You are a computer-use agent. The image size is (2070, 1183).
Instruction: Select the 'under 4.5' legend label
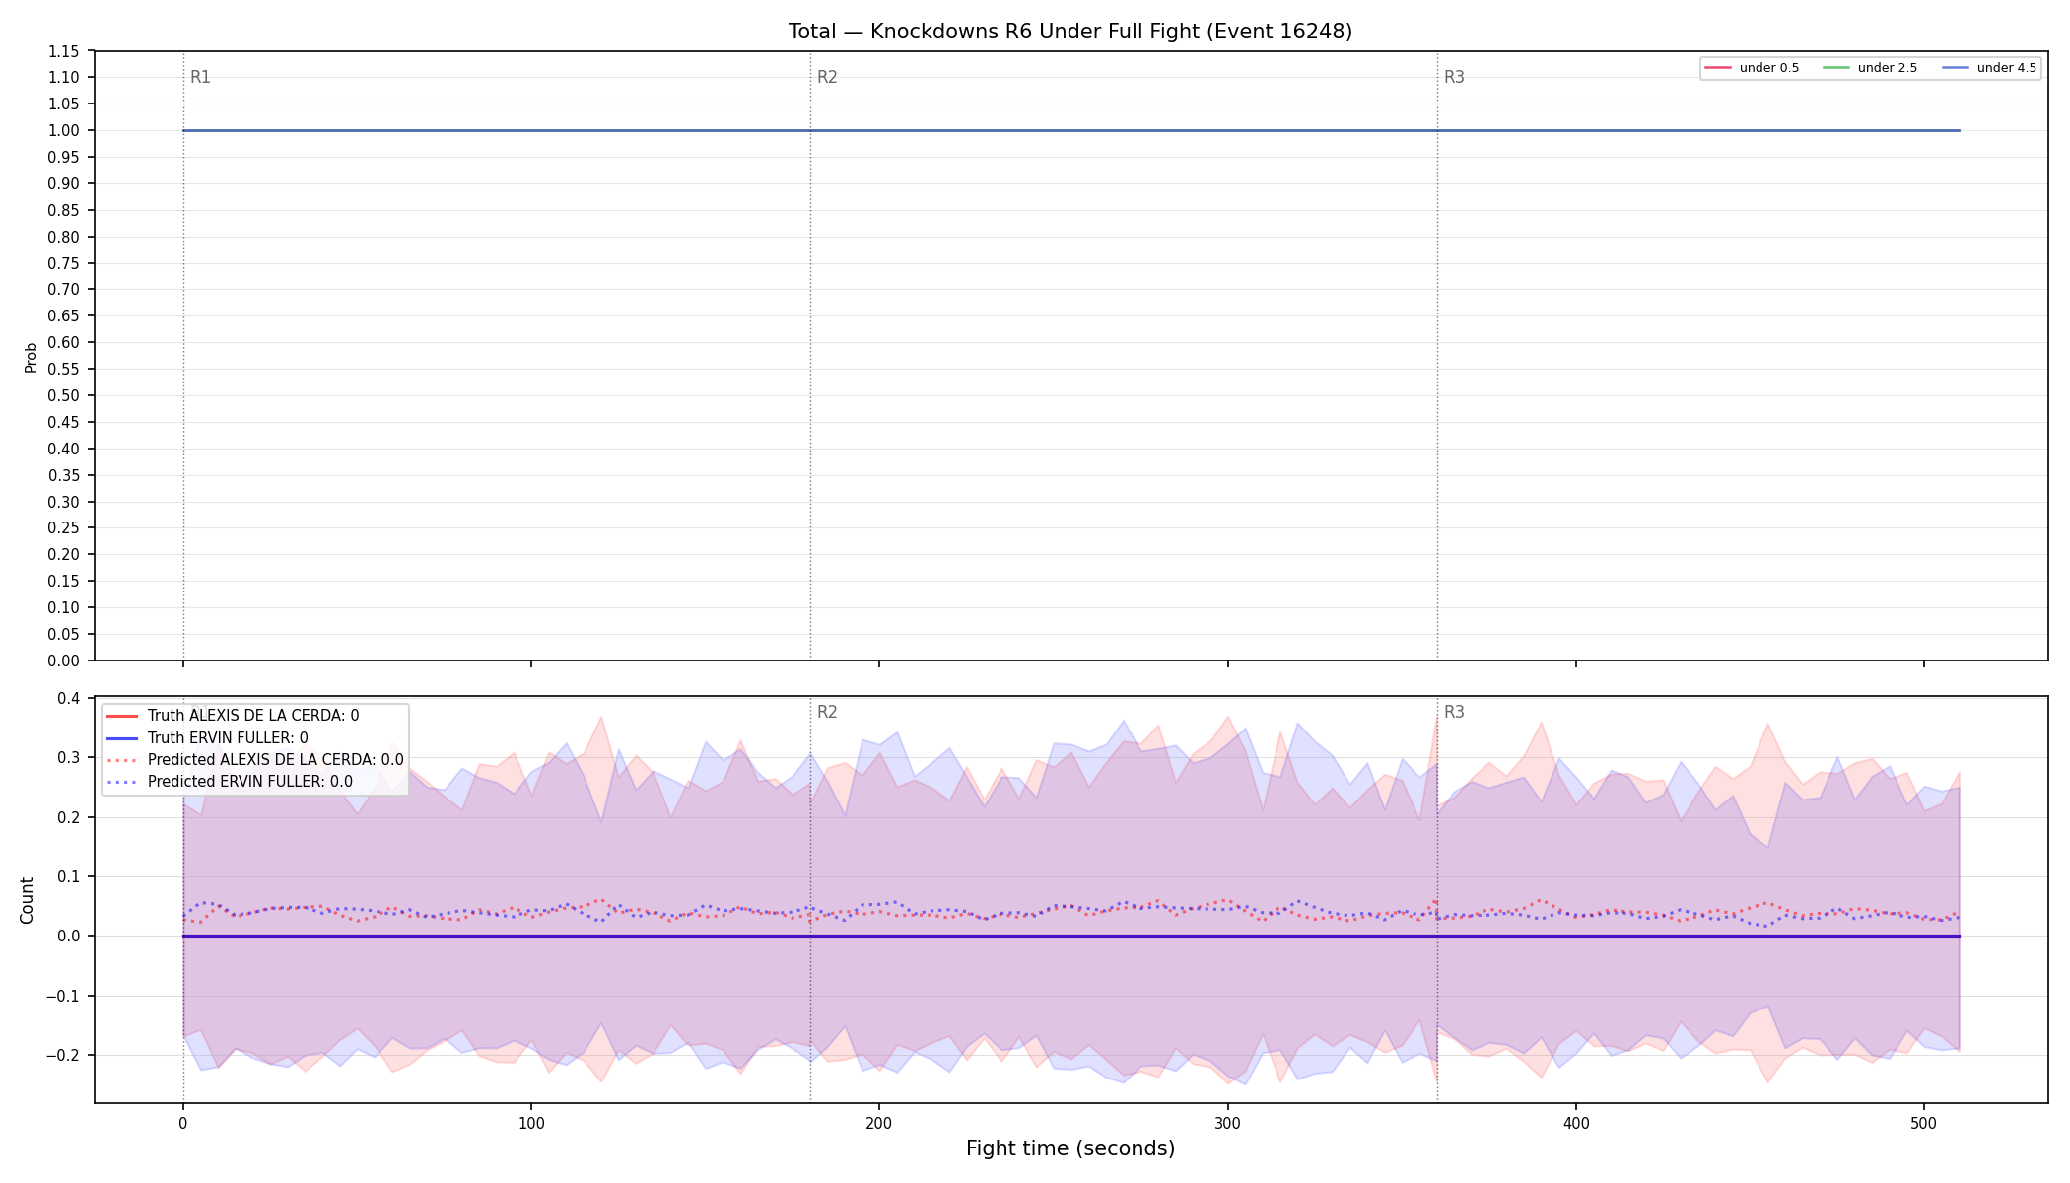tap(2007, 68)
